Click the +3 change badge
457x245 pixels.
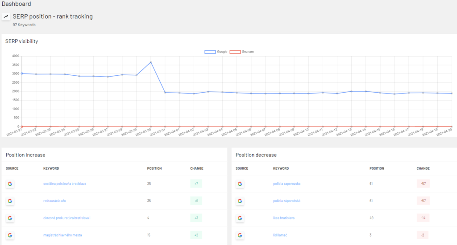point(196,218)
